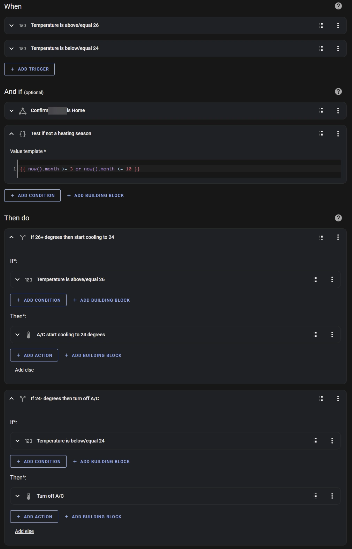352x549 pixels.
Task: Click Add else under the 26+ degrees block
Action: point(24,370)
